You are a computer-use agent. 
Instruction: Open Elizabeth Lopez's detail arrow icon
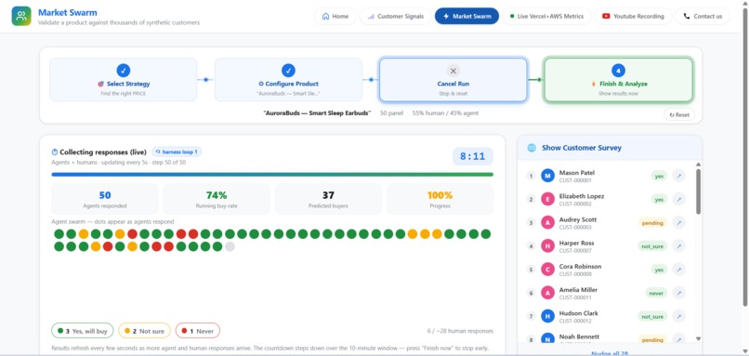coord(678,199)
